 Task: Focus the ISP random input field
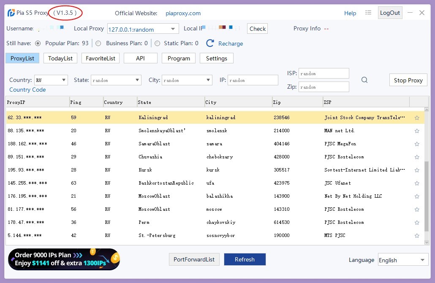(324, 73)
